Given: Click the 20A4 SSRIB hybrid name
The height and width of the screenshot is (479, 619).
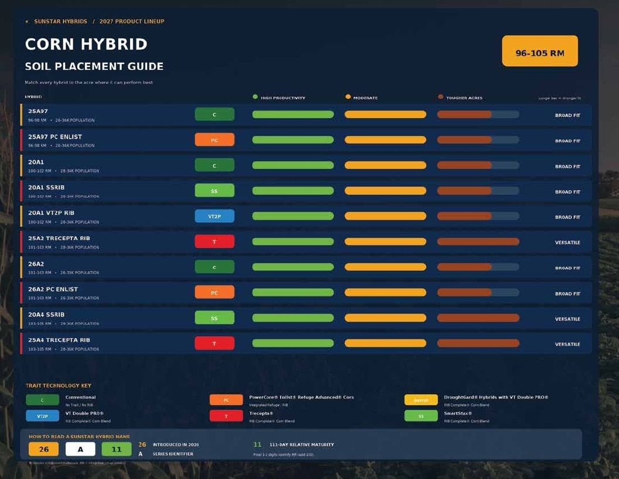Looking at the screenshot, I should point(46,315).
